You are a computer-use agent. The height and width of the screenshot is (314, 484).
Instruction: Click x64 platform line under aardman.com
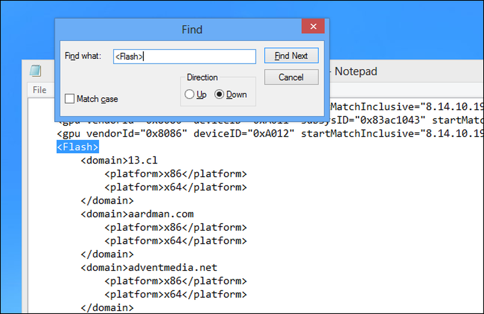coord(176,241)
